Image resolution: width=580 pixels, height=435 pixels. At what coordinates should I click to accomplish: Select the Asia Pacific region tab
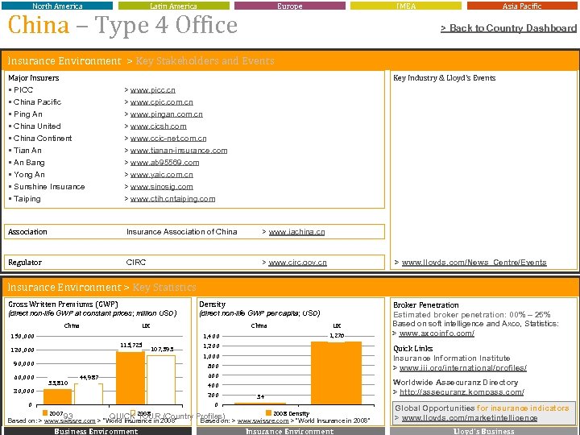pyautogui.click(x=522, y=6)
